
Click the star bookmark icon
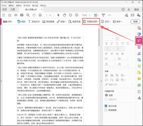pyautogui.click(x=10, y=15)
